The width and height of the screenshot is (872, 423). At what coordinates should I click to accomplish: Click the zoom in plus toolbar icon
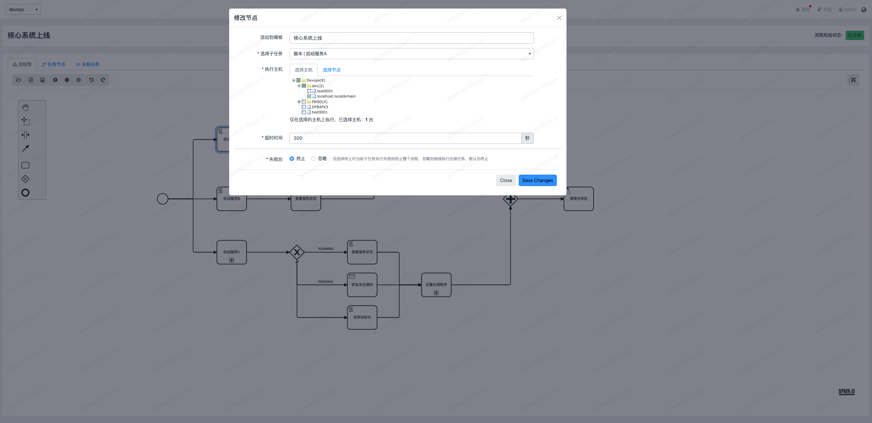point(55,80)
